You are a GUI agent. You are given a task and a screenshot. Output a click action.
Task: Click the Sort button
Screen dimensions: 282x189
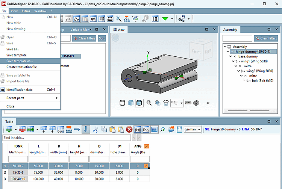click(102, 38)
